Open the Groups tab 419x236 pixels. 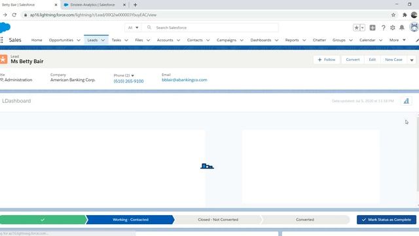point(339,40)
